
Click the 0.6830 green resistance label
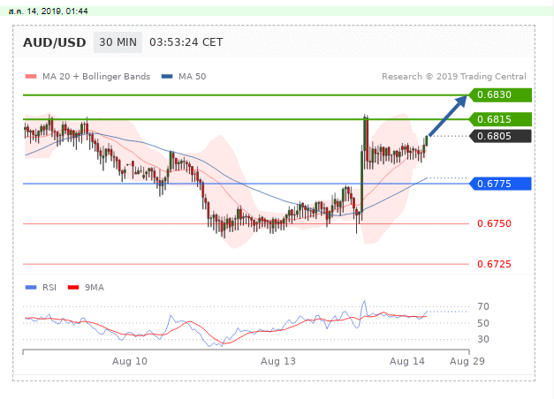pos(500,95)
